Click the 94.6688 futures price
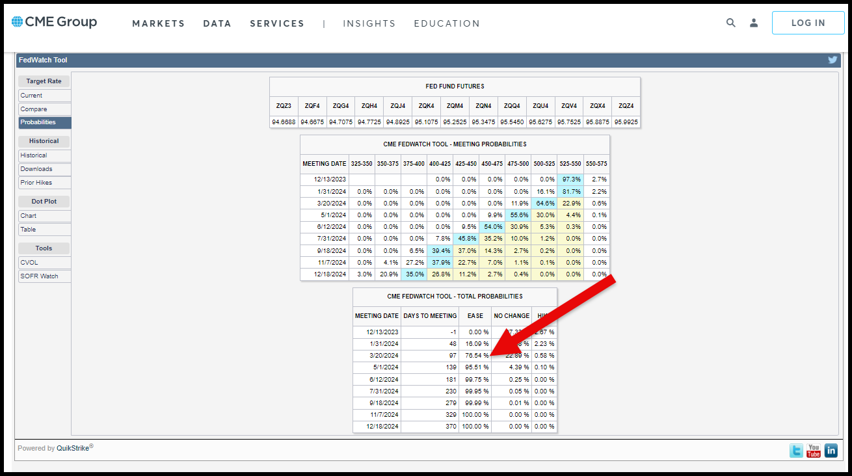852x476 pixels. click(x=284, y=122)
